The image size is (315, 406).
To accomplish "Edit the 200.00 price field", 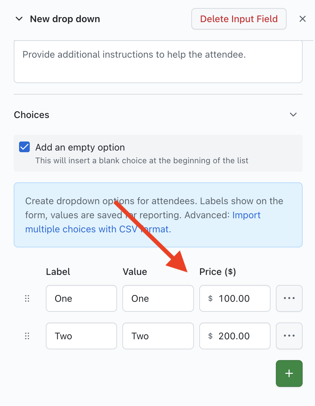I will coord(237,336).
